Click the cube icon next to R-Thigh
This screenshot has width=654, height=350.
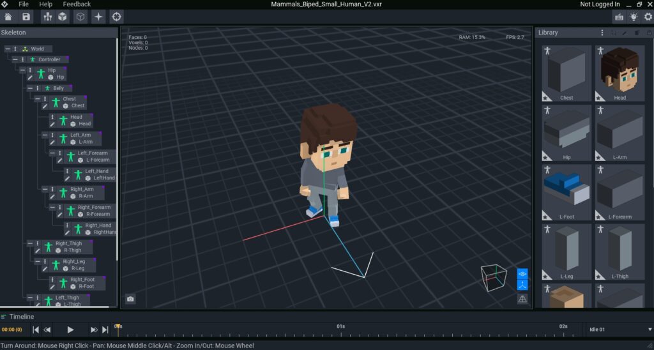[x=58, y=251]
